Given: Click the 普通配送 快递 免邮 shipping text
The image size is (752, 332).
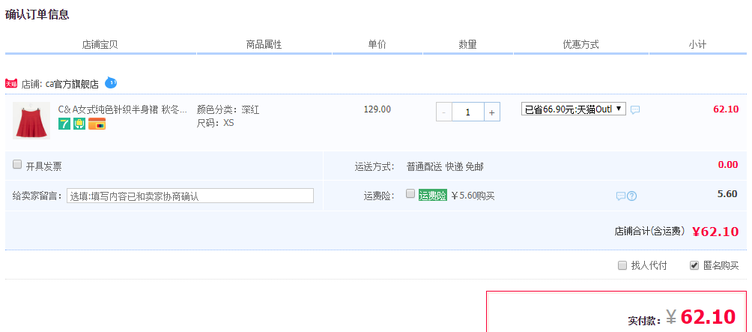Looking at the screenshot, I should pos(445,167).
